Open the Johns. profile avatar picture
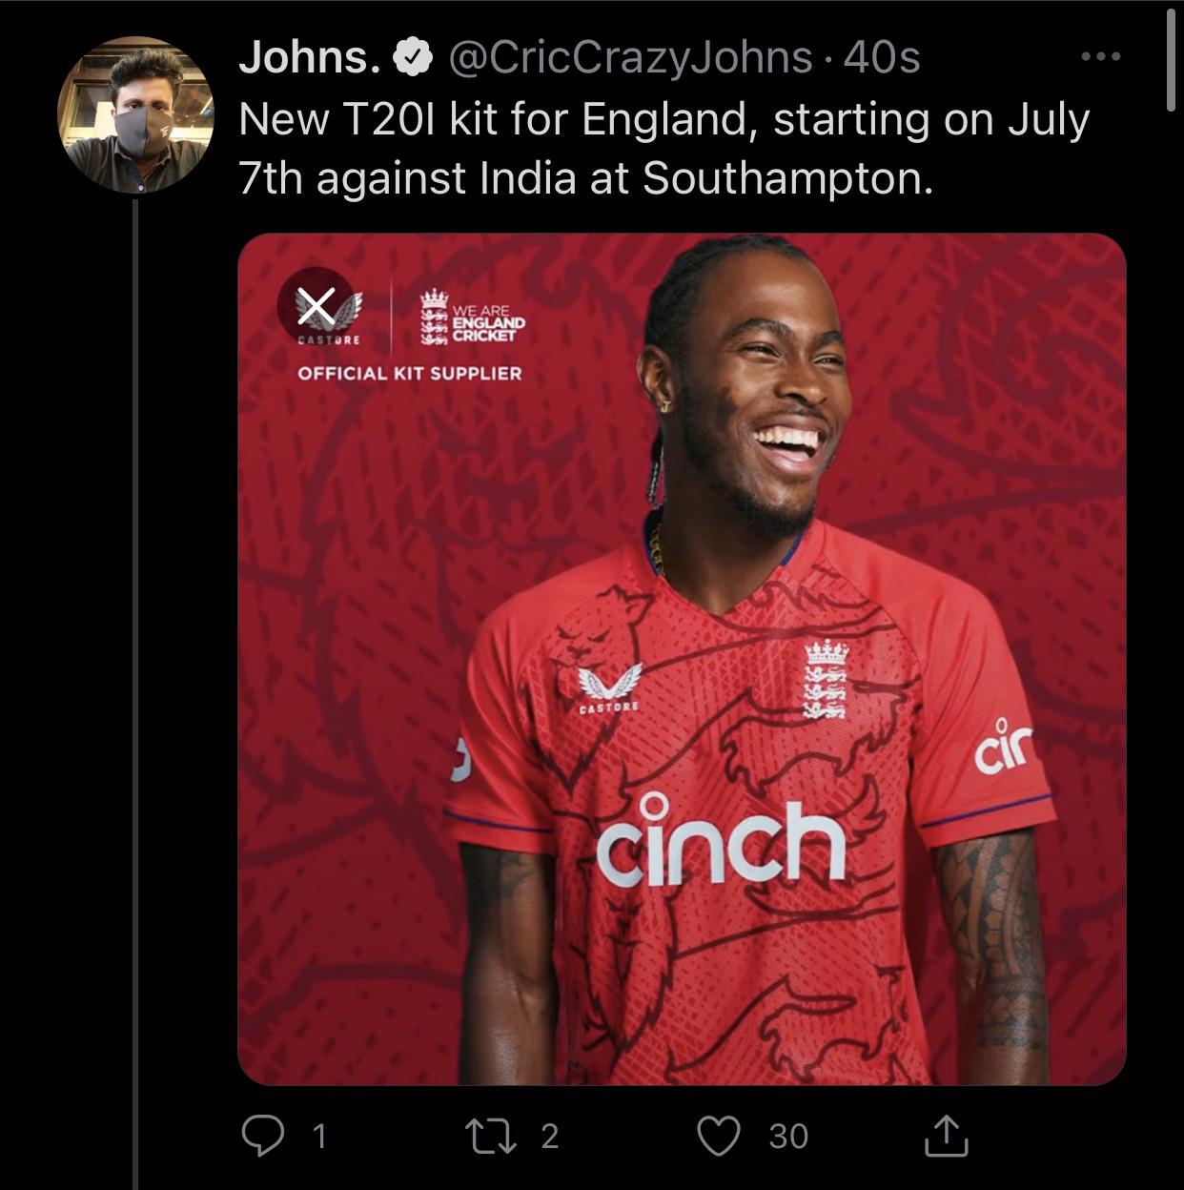This screenshot has width=1184, height=1190. tap(135, 114)
